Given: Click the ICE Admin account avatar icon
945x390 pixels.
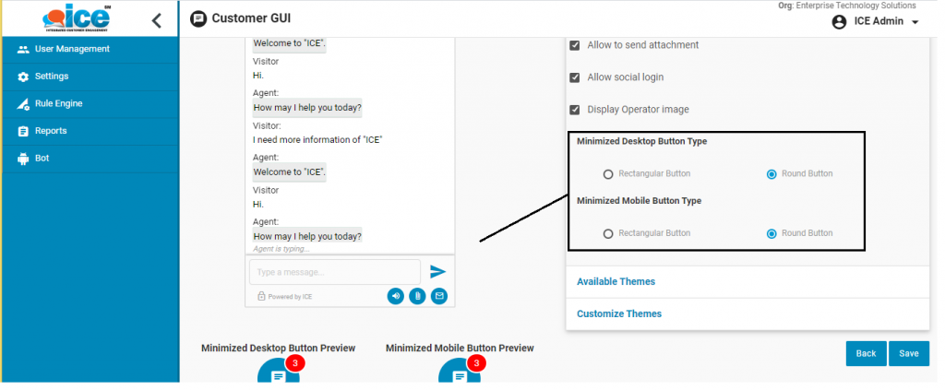Looking at the screenshot, I should pos(839,22).
